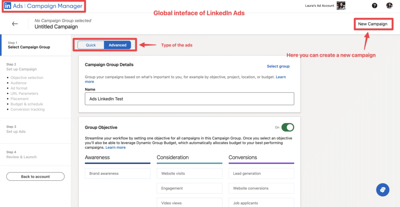Click the No Campaign Group selected text
Screen dimensions: 400x207
[63, 21]
